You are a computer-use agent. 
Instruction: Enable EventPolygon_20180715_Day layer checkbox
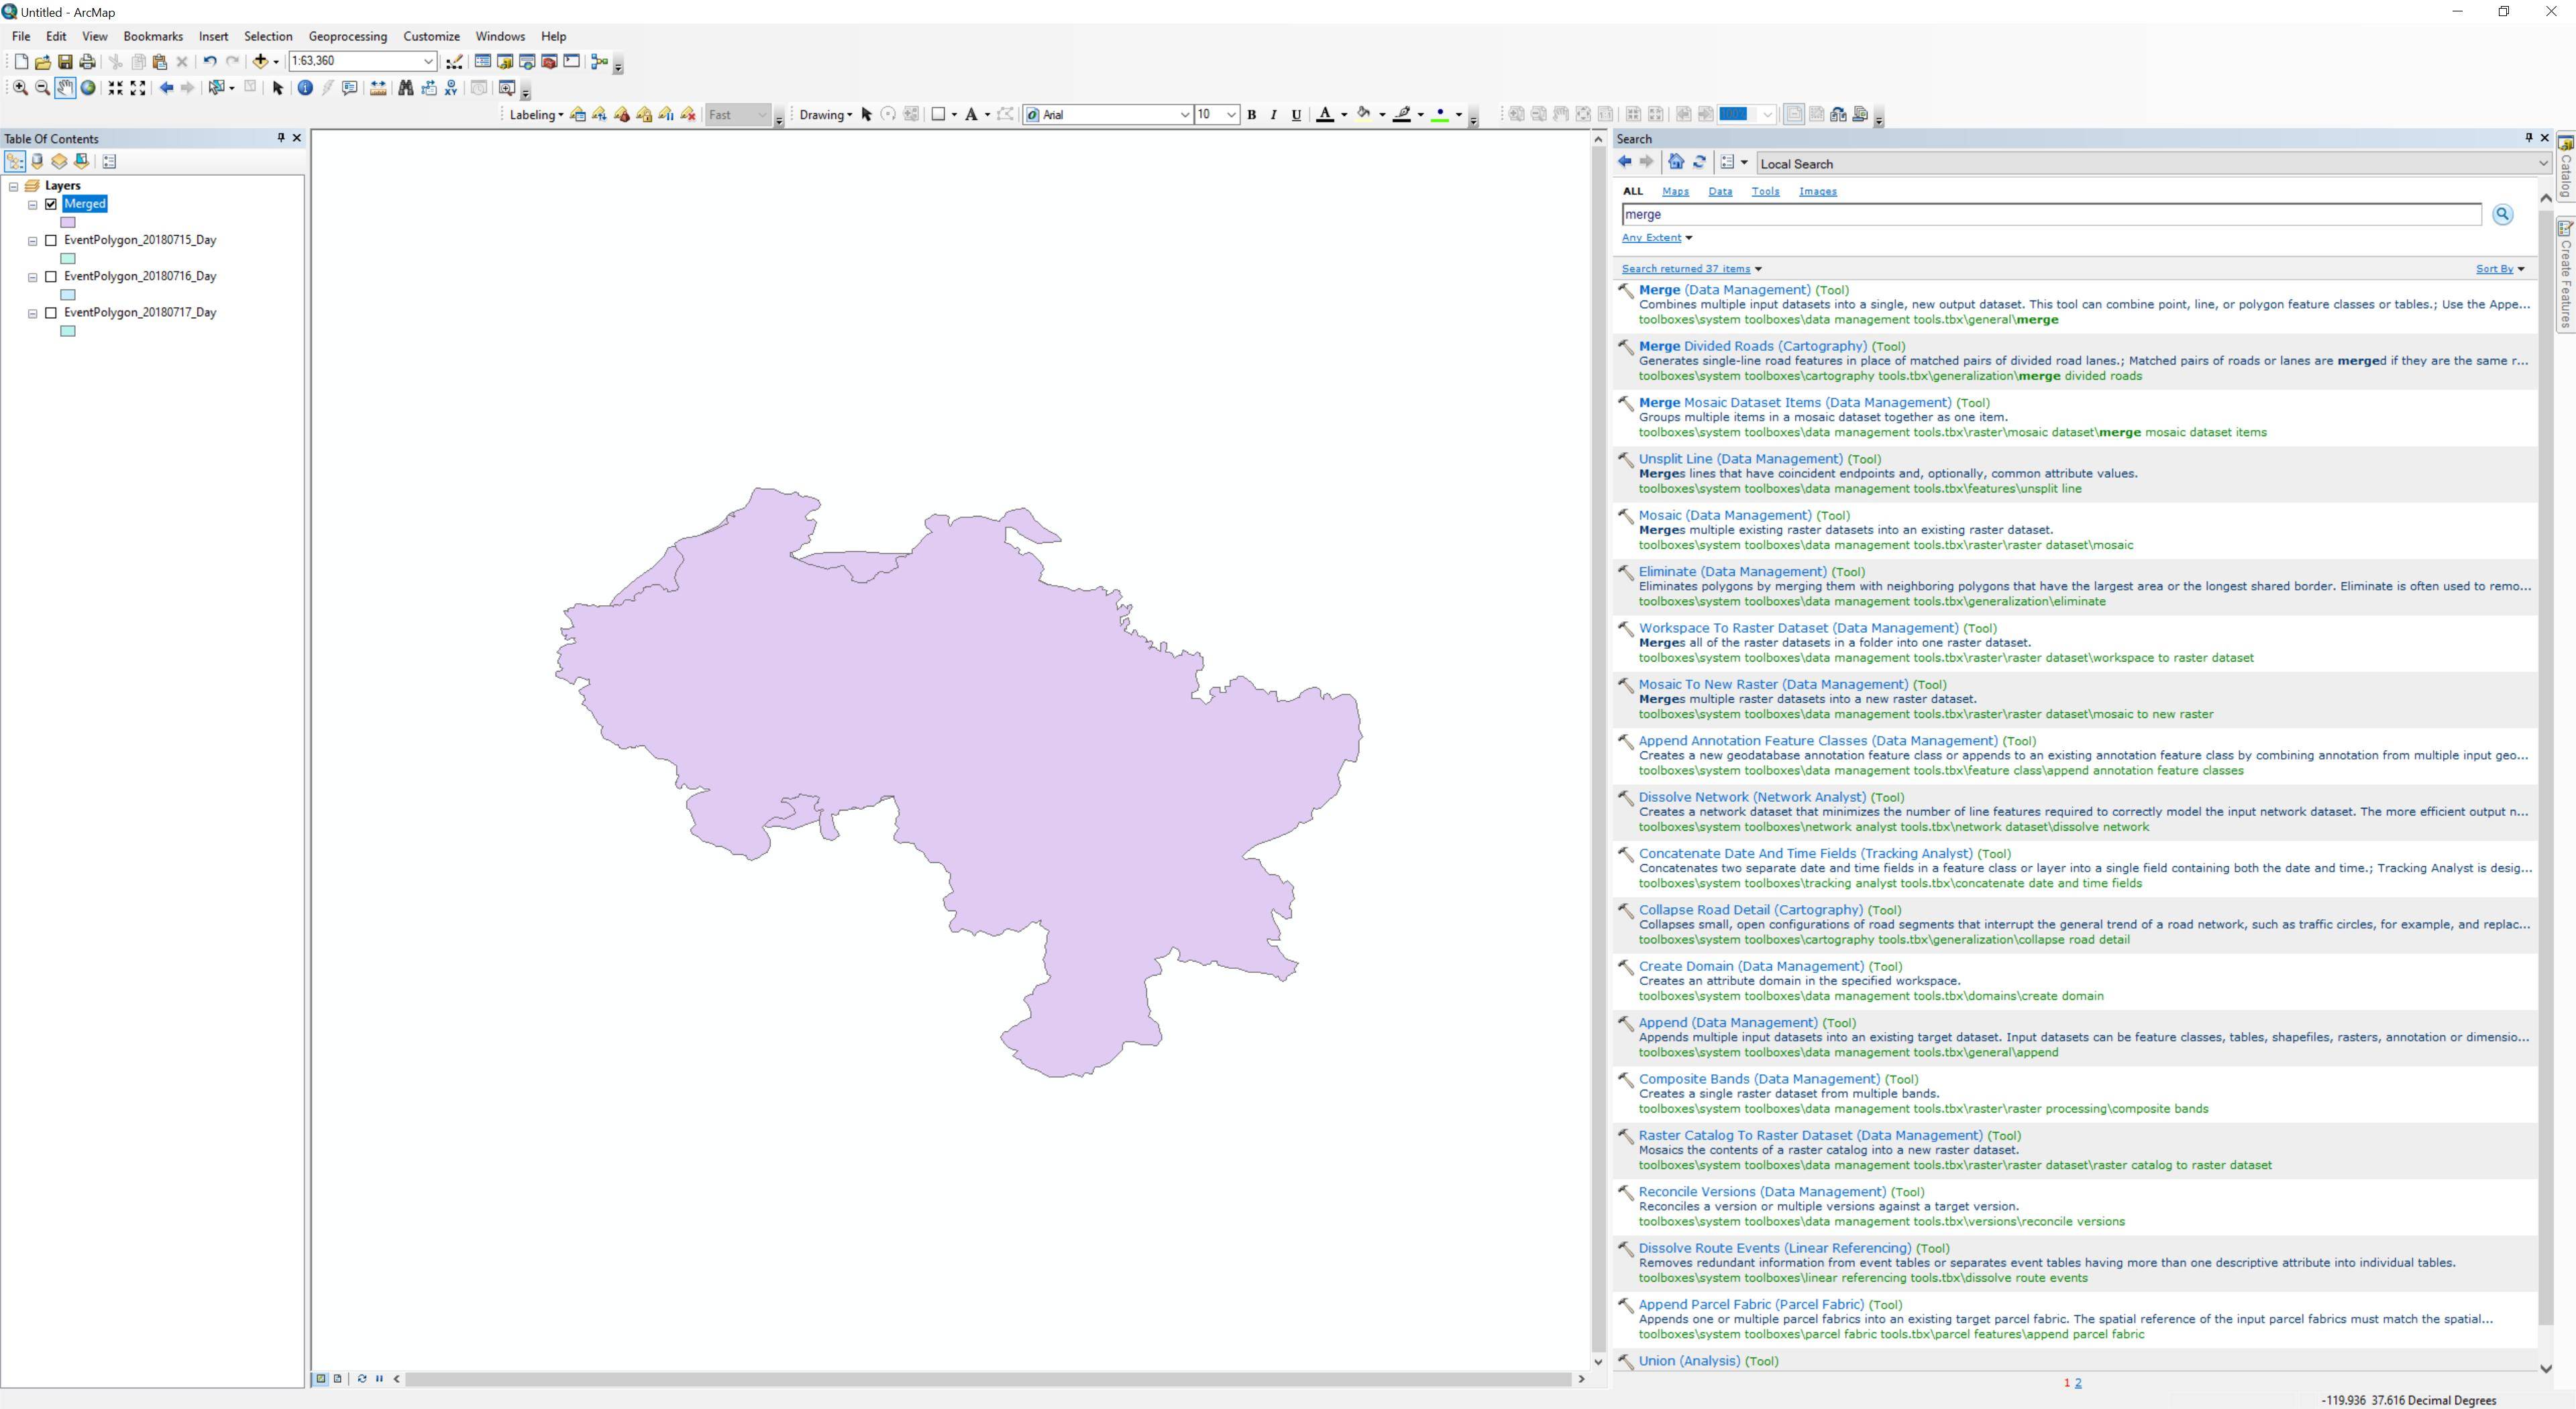pos(51,240)
